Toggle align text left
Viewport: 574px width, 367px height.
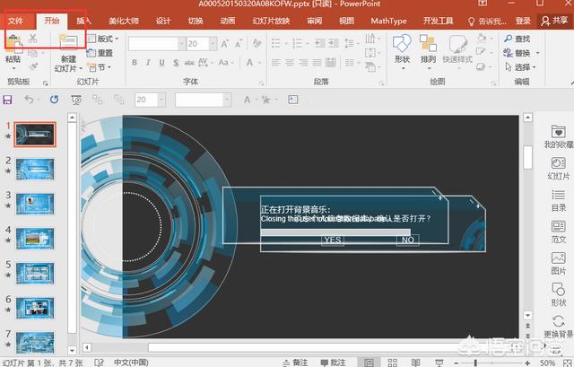(275, 63)
